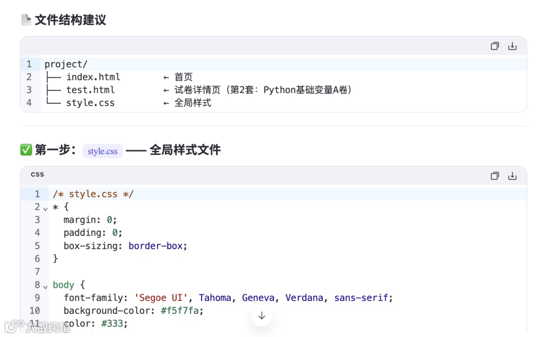Click the document icon beside 文件结构建议
The height and width of the screenshot is (337, 543).
coord(26,20)
